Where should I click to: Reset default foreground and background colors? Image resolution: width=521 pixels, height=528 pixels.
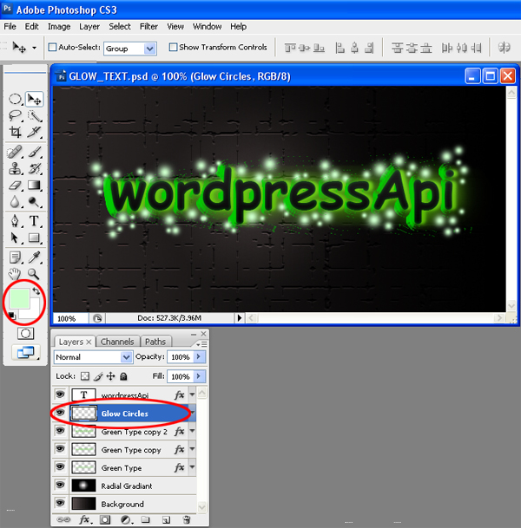pyautogui.click(x=12, y=316)
